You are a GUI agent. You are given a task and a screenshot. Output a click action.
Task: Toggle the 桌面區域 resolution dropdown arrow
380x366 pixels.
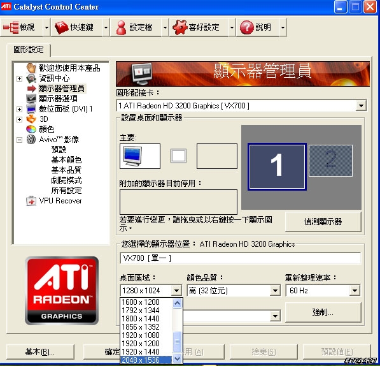pyautogui.click(x=176, y=290)
